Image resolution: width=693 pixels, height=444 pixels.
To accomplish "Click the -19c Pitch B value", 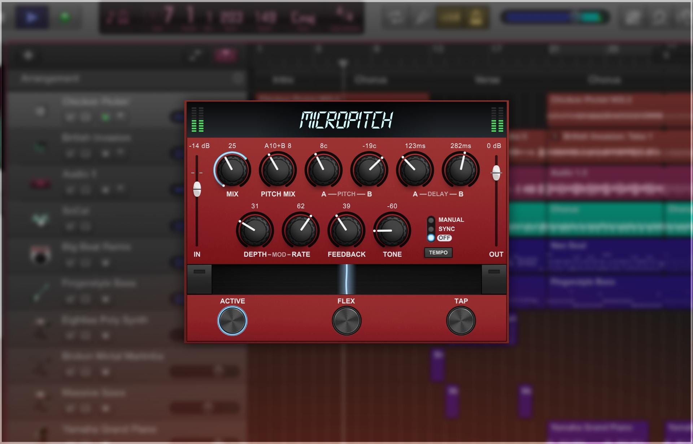I will (369, 146).
